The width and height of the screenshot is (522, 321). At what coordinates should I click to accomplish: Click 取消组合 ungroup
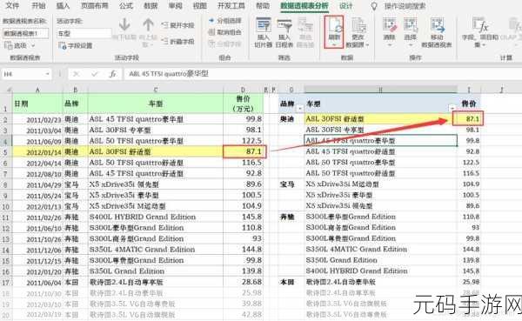coord(224,32)
